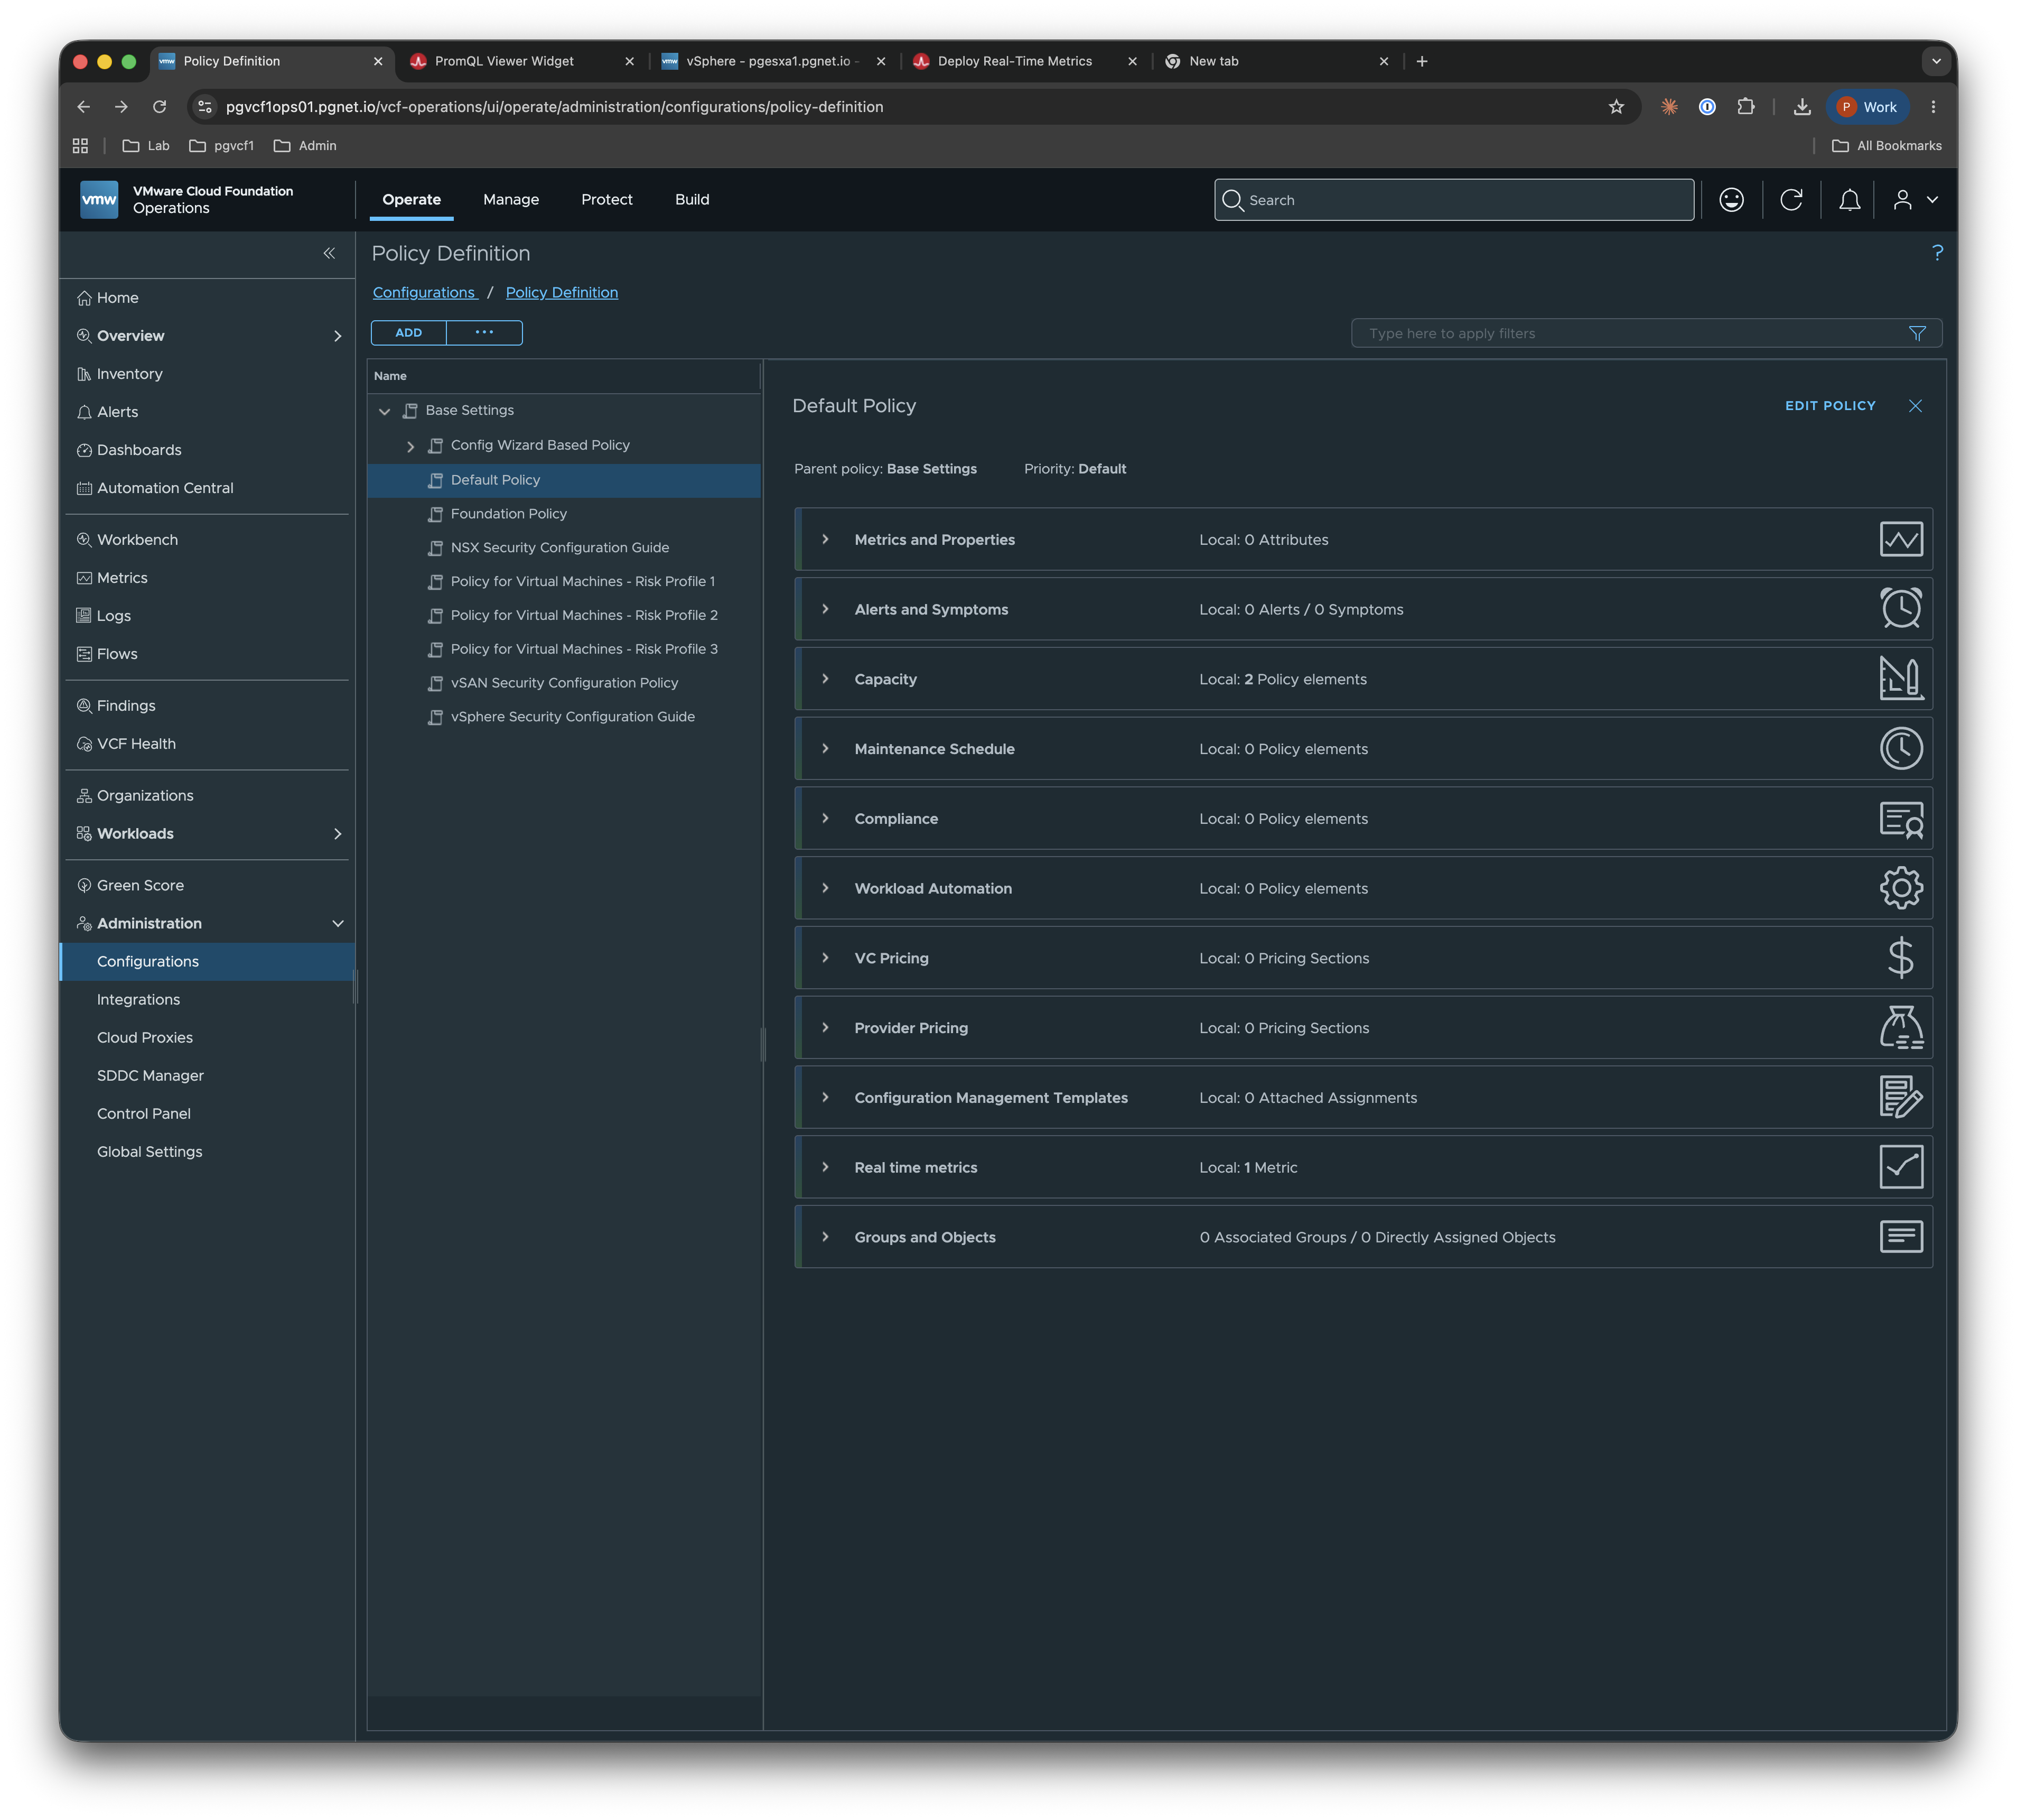Screen dimensions: 2017x1820
Task: Close the Default Policy details panel
Action: [1915, 406]
